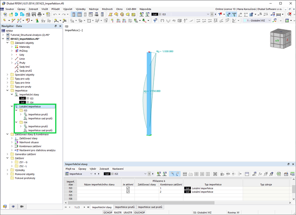Viewport: 296px width, 215px height.
Task: Select the Pruty item in navigator
Action: coord(22,63)
